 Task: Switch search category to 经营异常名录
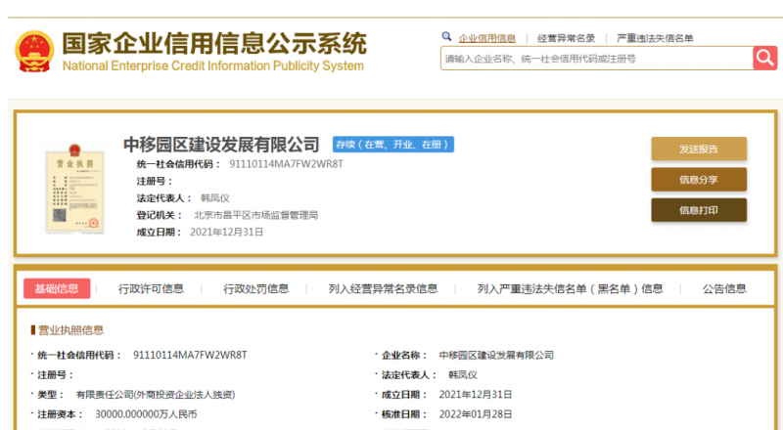567,38
